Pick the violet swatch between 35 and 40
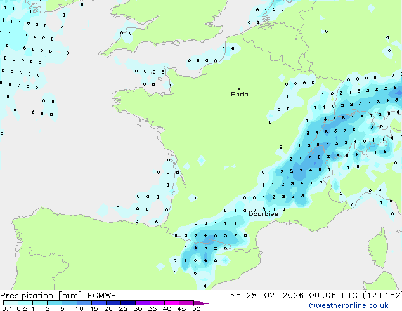 click(x=157, y=303)
